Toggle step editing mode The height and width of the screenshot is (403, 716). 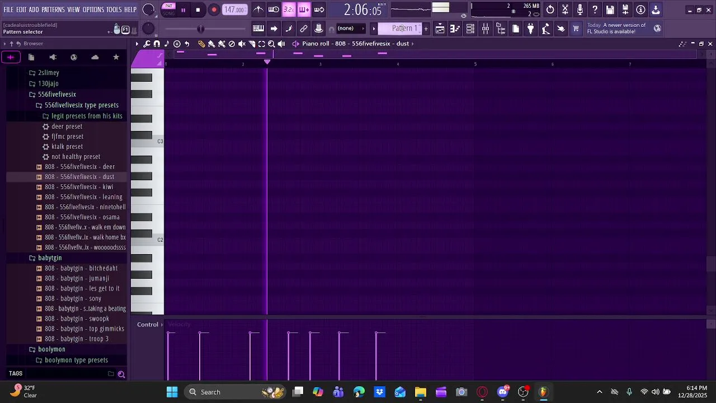click(x=289, y=29)
